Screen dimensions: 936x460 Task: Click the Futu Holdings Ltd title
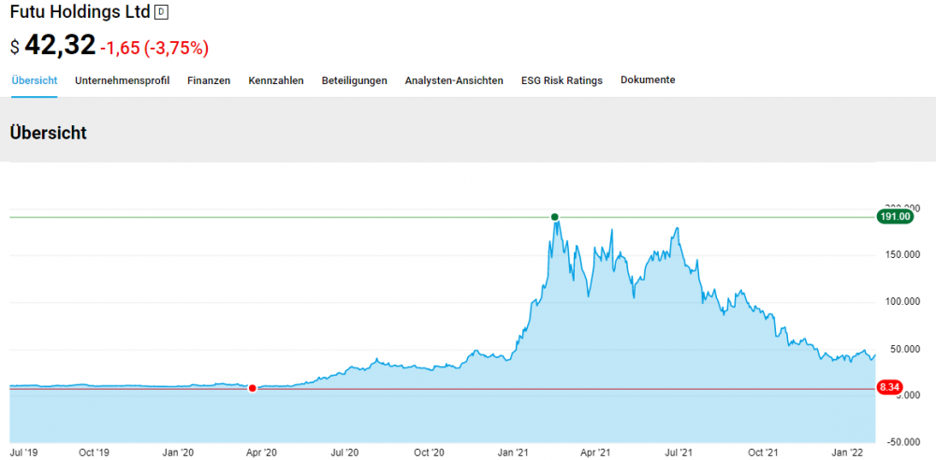point(80,11)
